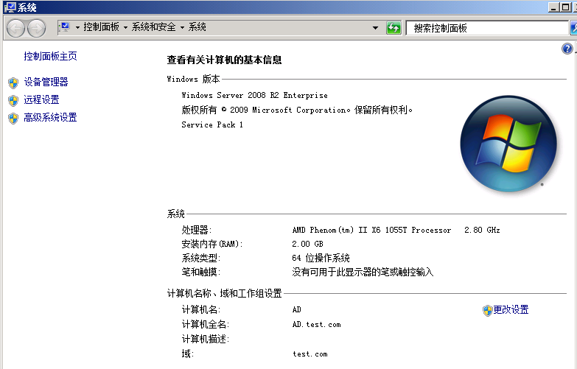Viewport: 577px width, 369px height.
Task: Select 系统和安全 in the breadcrumb
Action: pos(153,27)
